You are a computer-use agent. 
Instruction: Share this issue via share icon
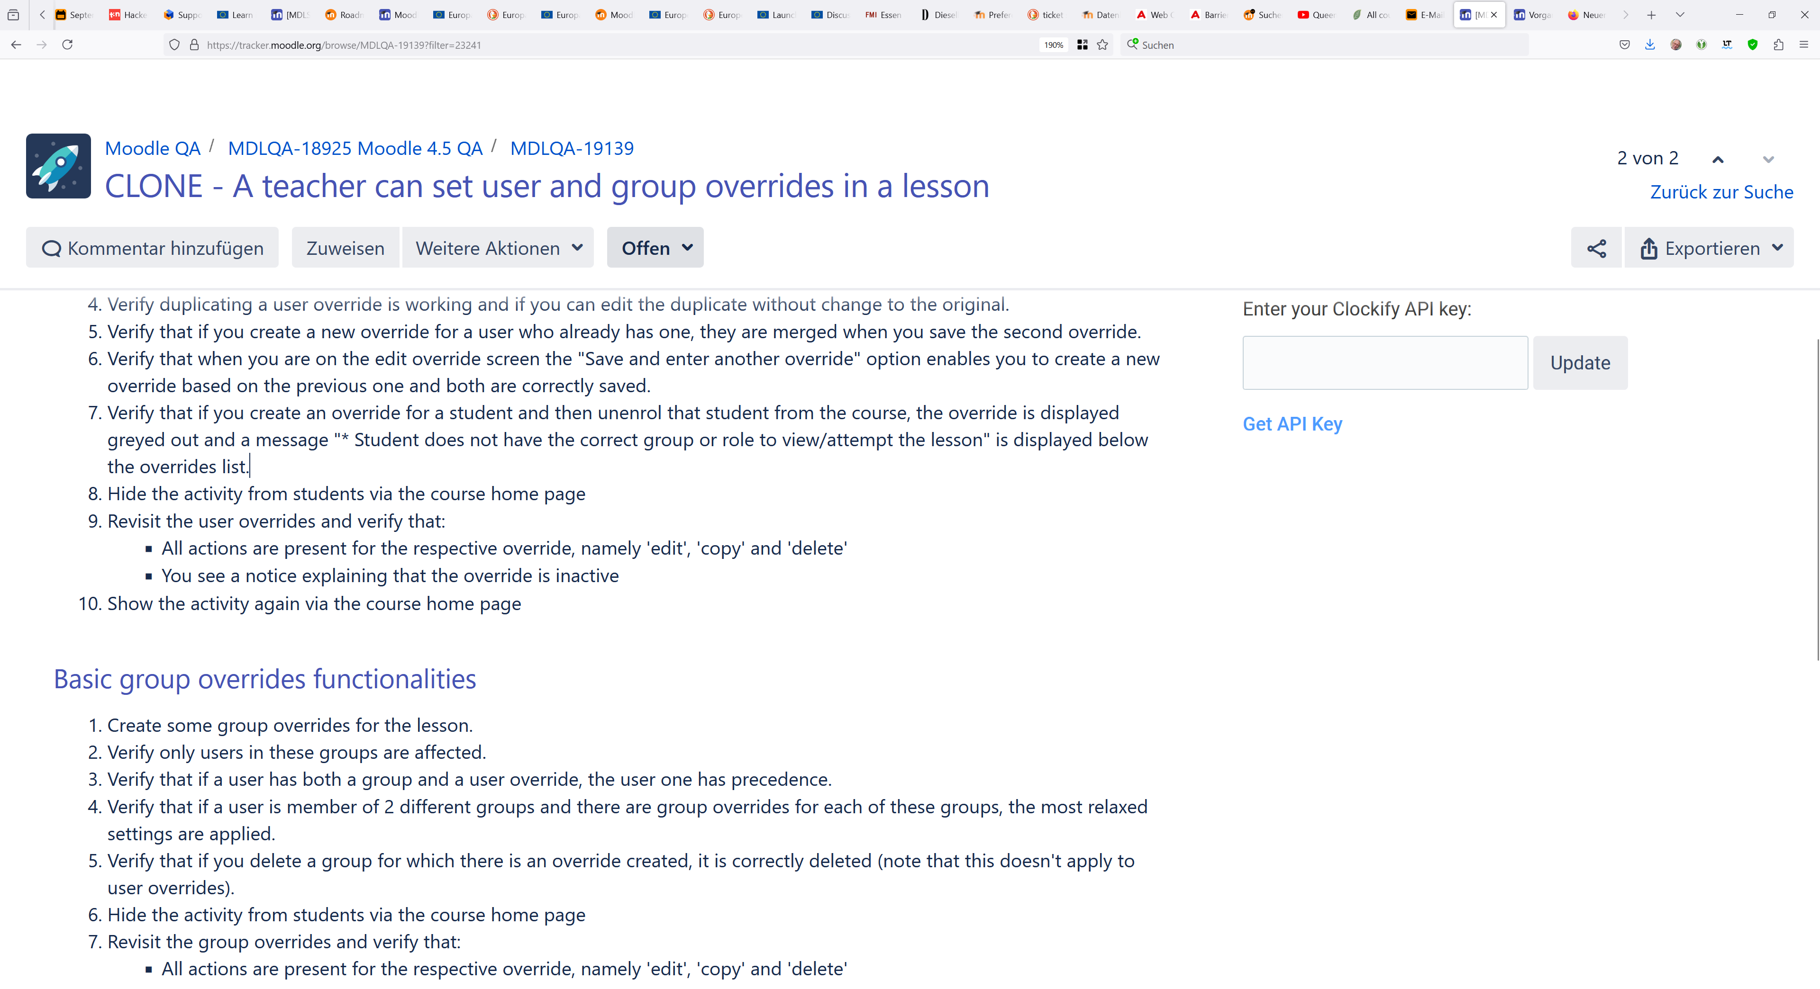1596,248
